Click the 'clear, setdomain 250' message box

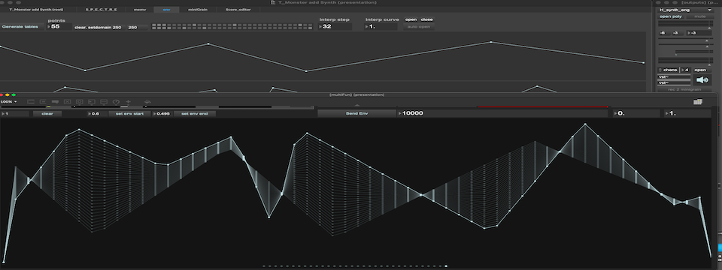pyautogui.click(x=99, y=27)
